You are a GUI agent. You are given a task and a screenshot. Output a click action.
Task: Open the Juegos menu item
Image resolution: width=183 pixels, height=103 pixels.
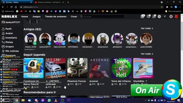pos(36,17)
